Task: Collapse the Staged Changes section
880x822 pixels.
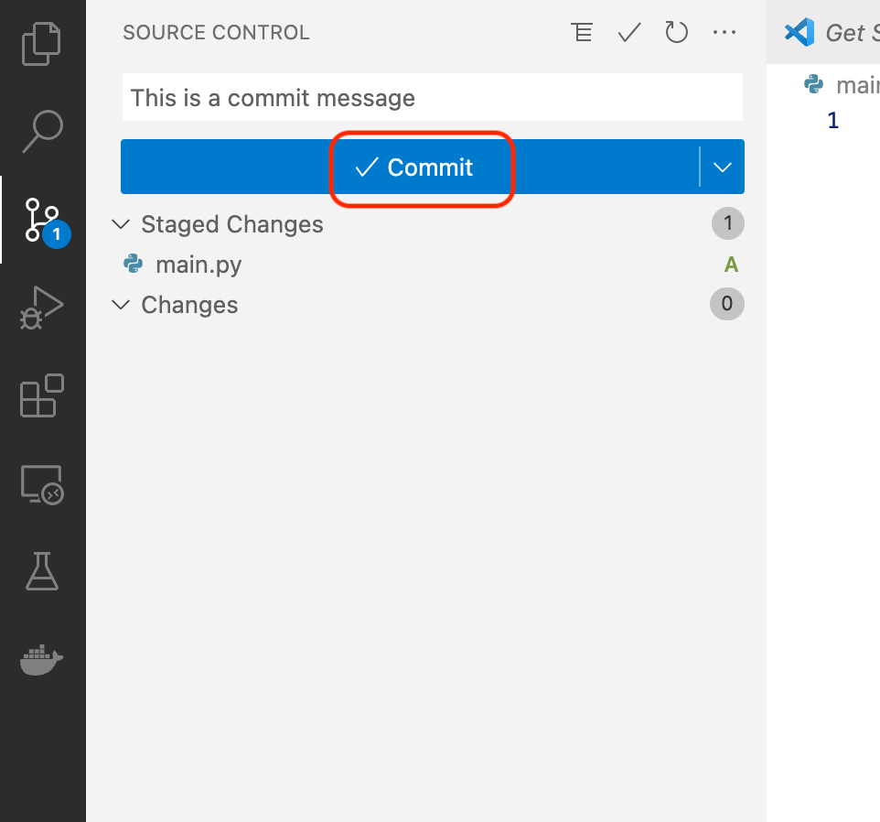Action: (x=121, y=224)
